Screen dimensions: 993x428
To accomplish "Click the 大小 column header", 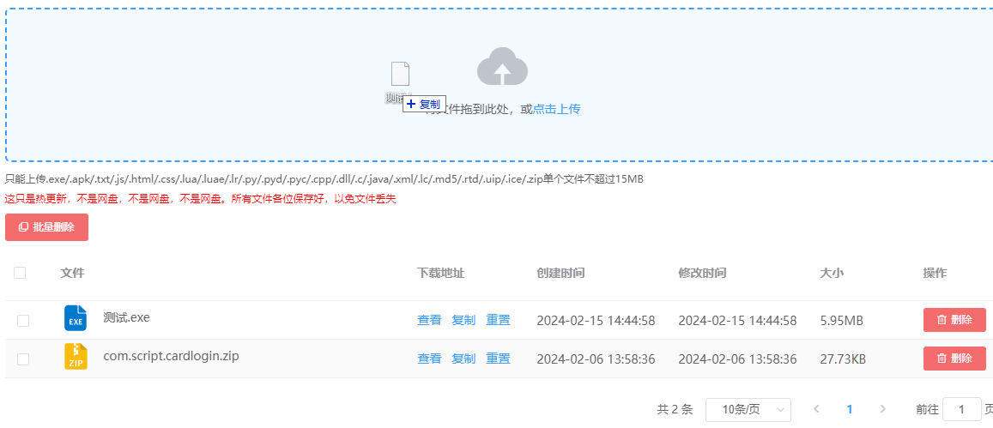I will (x=832, y=273).
